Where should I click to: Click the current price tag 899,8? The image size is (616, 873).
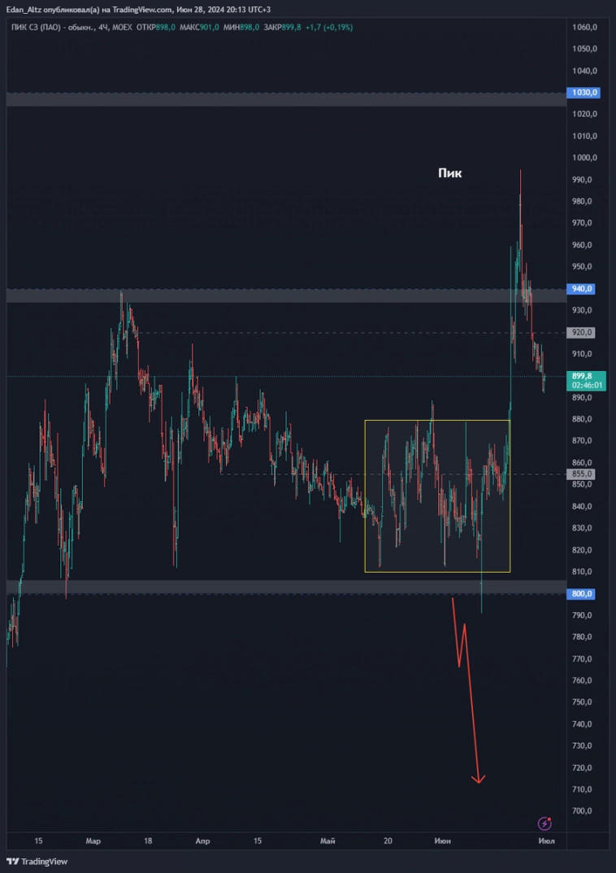583,376
